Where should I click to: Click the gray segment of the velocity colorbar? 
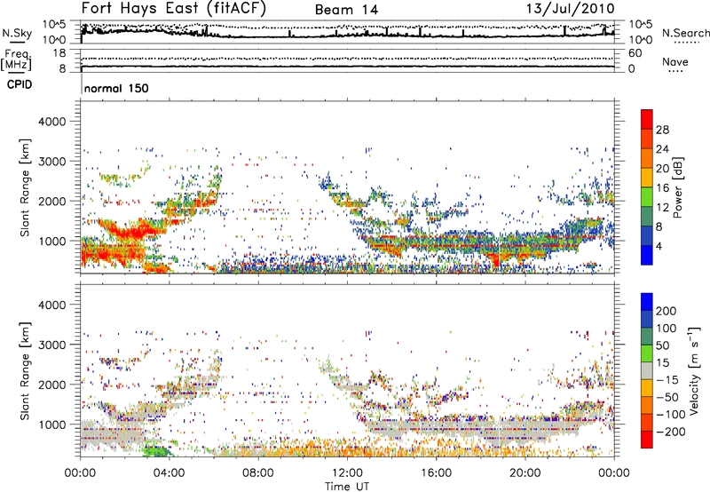[647, 370]
